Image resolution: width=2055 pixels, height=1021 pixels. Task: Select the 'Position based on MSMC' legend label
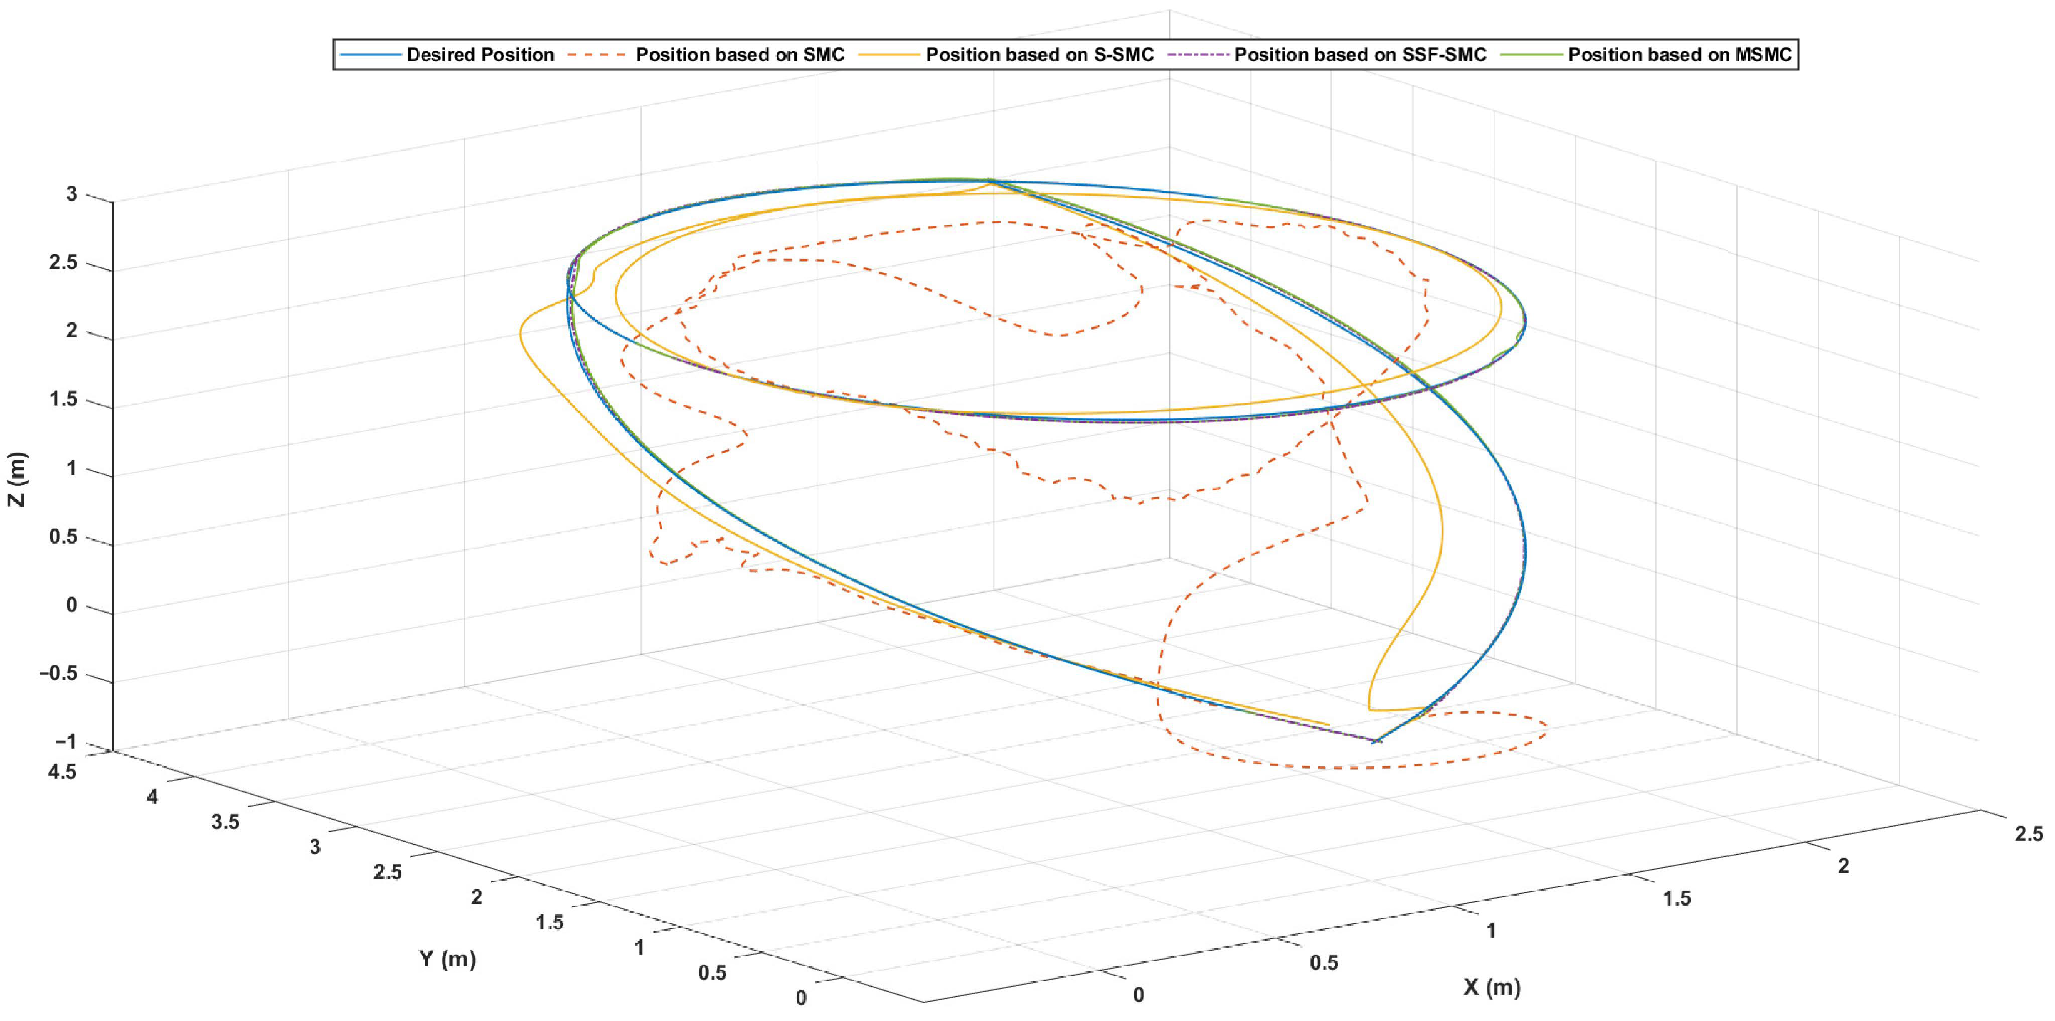pyautogui.click(x=1679, y=55)
